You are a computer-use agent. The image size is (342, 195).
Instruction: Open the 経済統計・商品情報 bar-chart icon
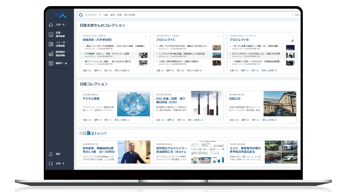51,54
